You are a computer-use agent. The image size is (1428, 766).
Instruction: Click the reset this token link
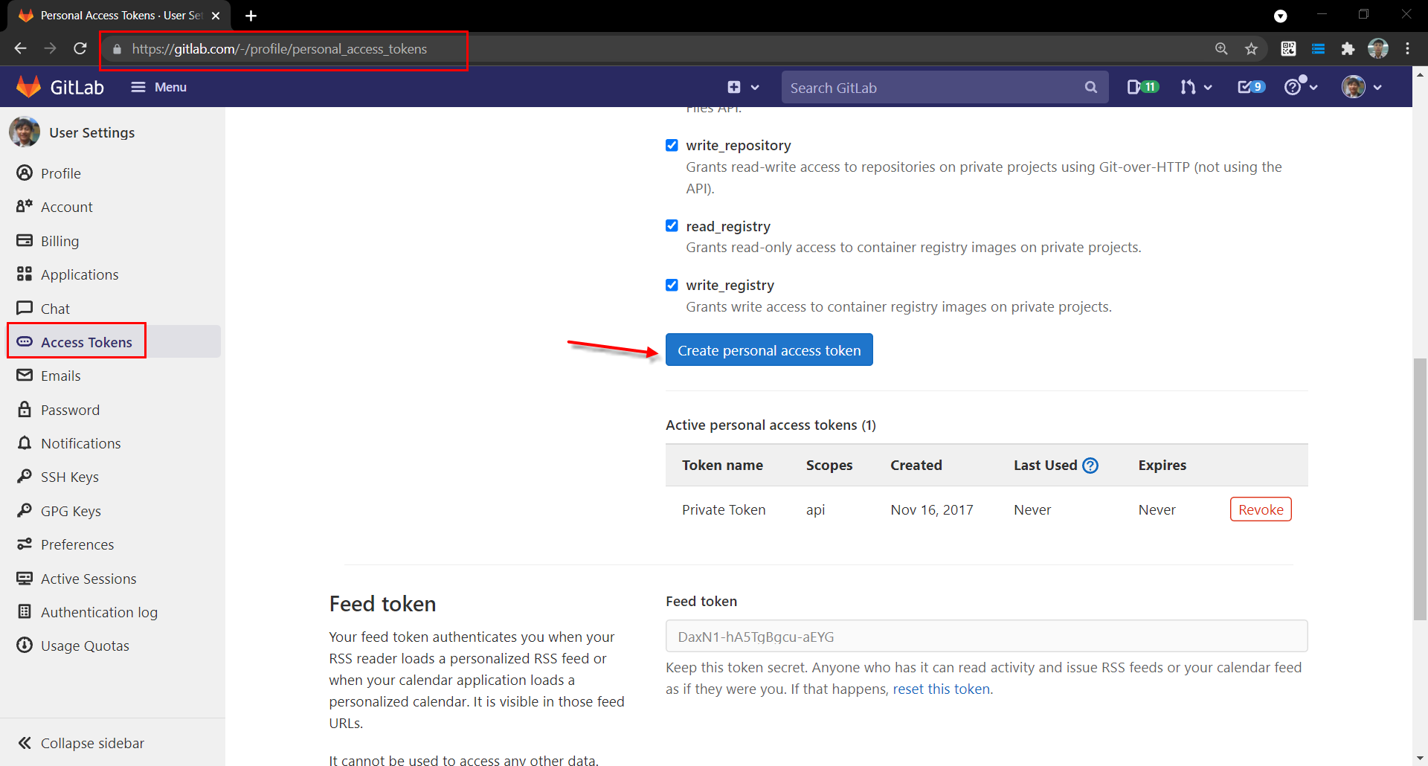[x=941, y=689]
